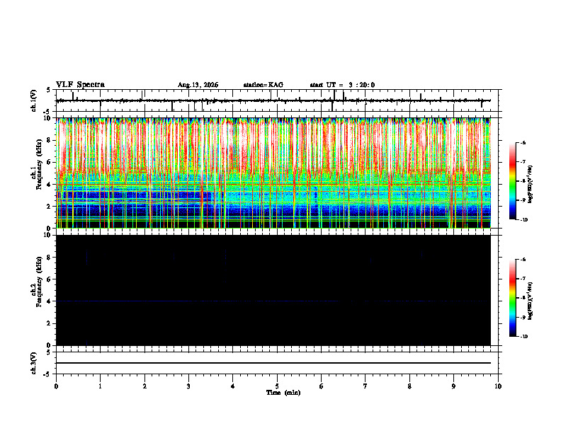
Task: Click the VLF Spectra title text
Action: [x=80, y=85]
